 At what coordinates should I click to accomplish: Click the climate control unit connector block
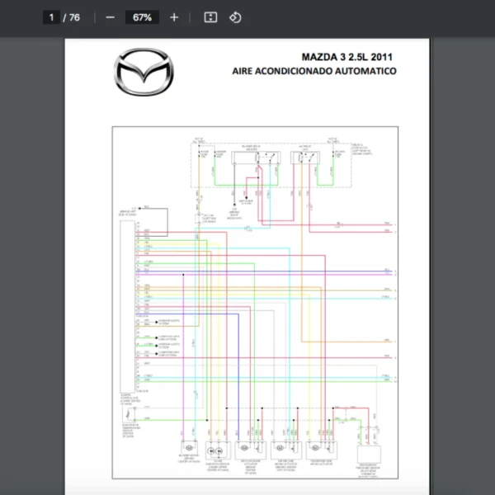click(x=126, y=305)
